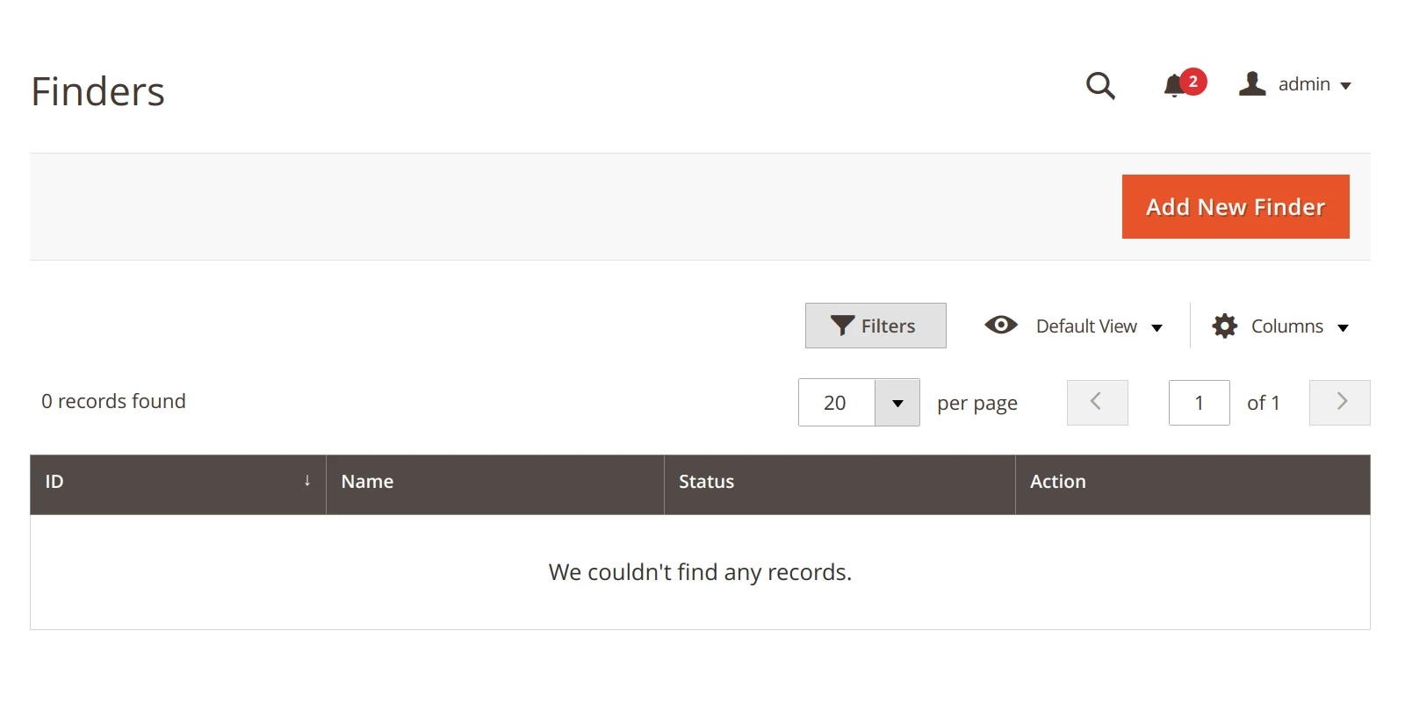This screenshot has width=1405, height=702.
Task: Click the previous page arrow
Action: [1097, 402]
